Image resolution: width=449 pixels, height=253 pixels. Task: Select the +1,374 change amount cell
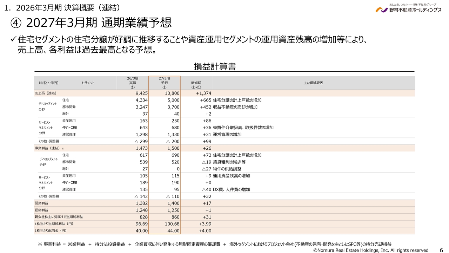click(203, 93)
